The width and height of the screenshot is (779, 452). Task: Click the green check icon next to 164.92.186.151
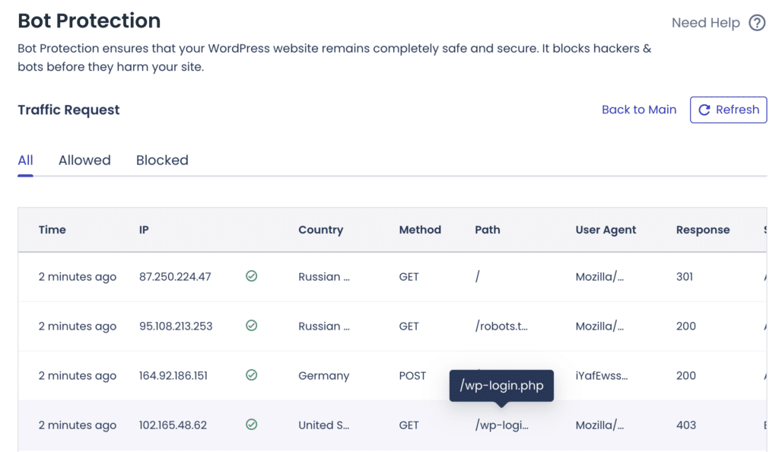pos(251,375)
